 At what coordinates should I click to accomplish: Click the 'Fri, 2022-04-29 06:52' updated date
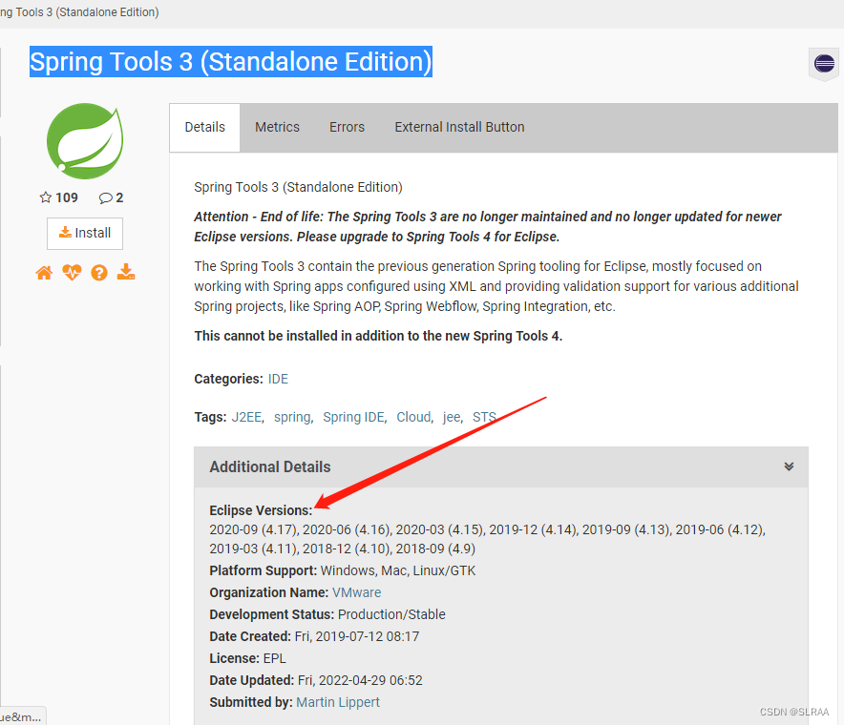(360, 680)
